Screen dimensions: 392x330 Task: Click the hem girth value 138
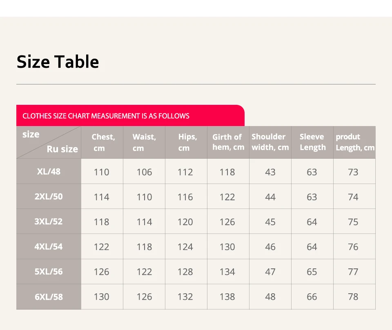pos(227,297)
